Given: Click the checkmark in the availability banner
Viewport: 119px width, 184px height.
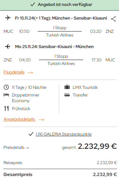Looking at the screenshot, I should click(33, 4).
